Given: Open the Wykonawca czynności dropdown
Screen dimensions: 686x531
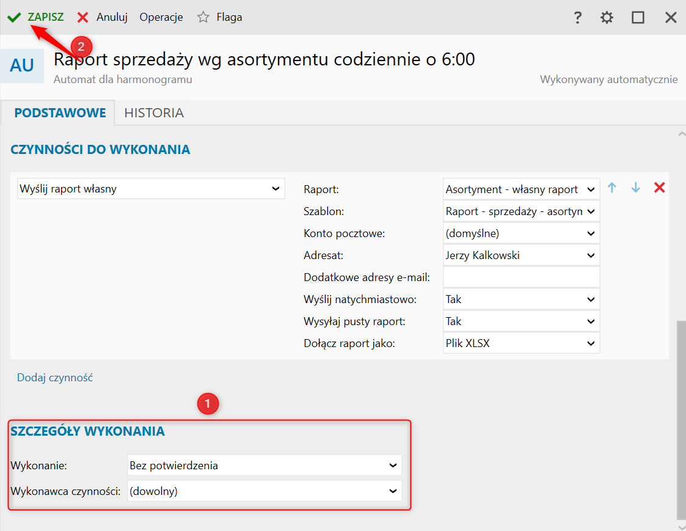Looking at the screenshot, I should (265, 491).
